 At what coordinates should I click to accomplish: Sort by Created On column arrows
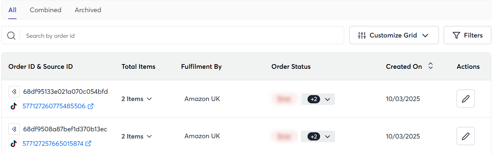click(430, 66)
